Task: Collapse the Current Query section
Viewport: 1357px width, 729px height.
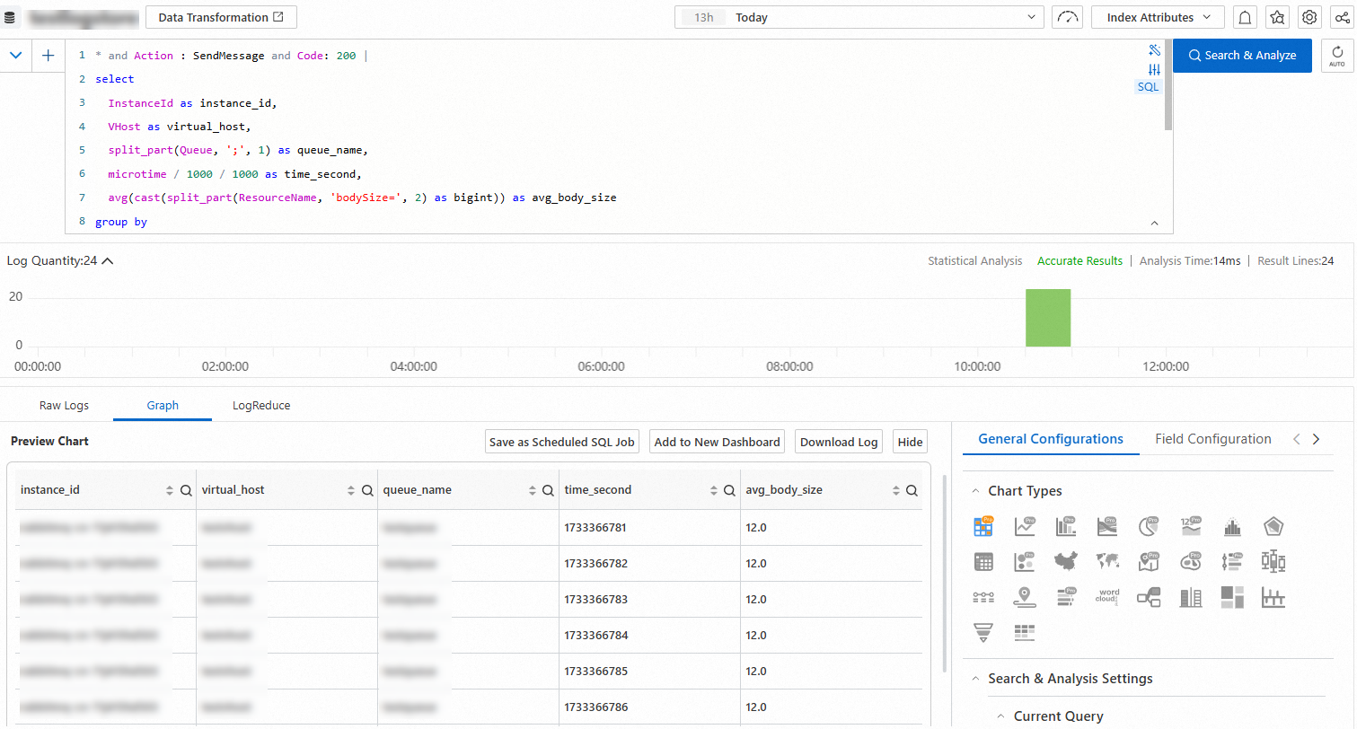Action: [1001, 716]
